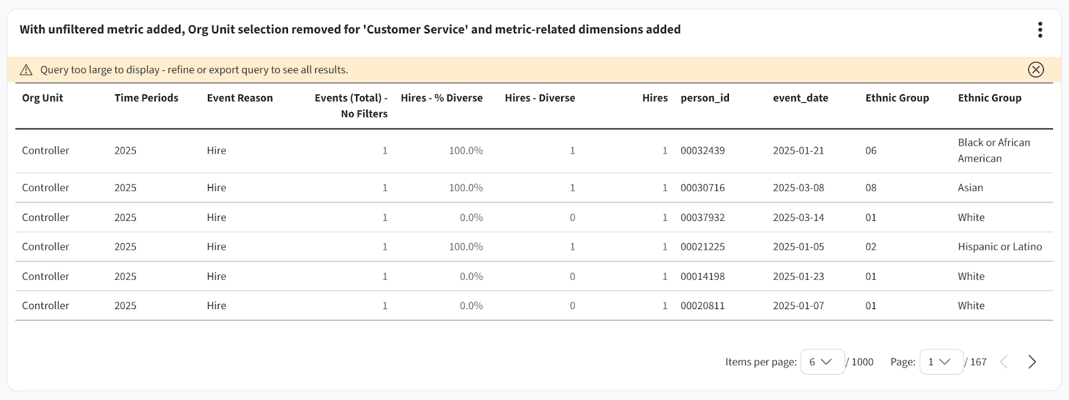Image resolution: width=1069 pixels, height=400 pixels.
Task: Click the person_id column header
Action: (705, 98)
